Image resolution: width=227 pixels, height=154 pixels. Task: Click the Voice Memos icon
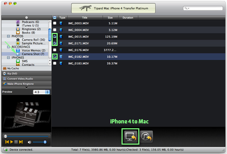(x=18, y=50)
